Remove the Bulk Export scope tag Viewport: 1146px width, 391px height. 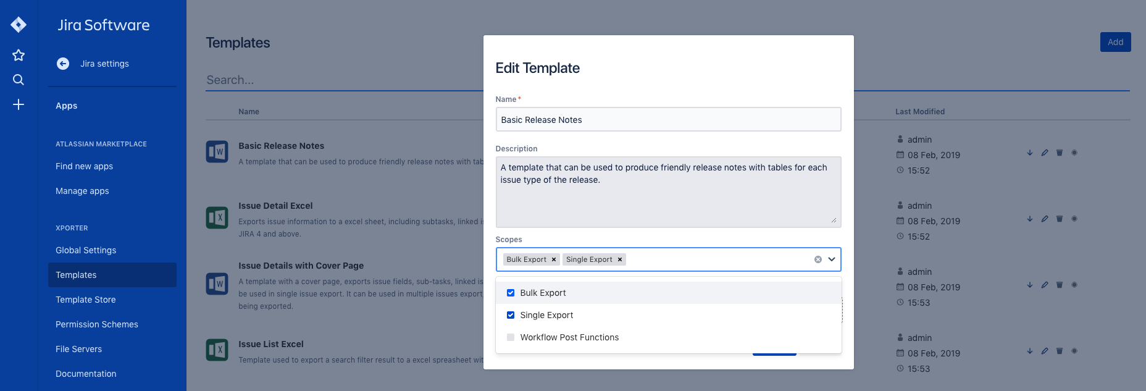[554, 259]
